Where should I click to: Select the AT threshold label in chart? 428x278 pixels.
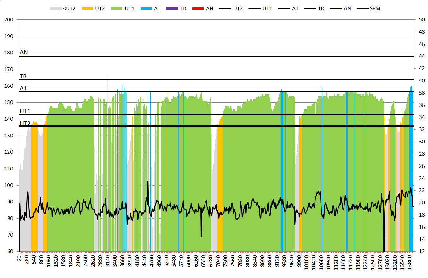[23, 88]
